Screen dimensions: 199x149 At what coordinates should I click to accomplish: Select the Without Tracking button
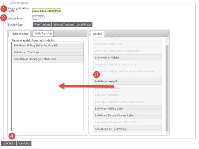coord(63,25)
